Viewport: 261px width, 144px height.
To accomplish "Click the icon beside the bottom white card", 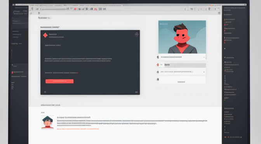I will (x=158, y=79).
